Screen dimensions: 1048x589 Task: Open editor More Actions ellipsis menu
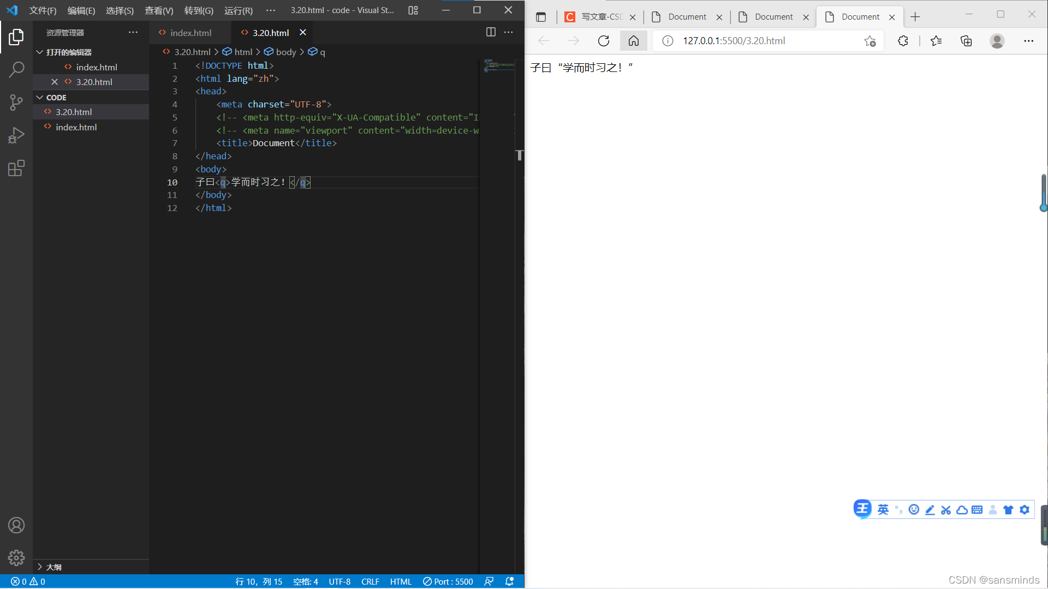508,32
